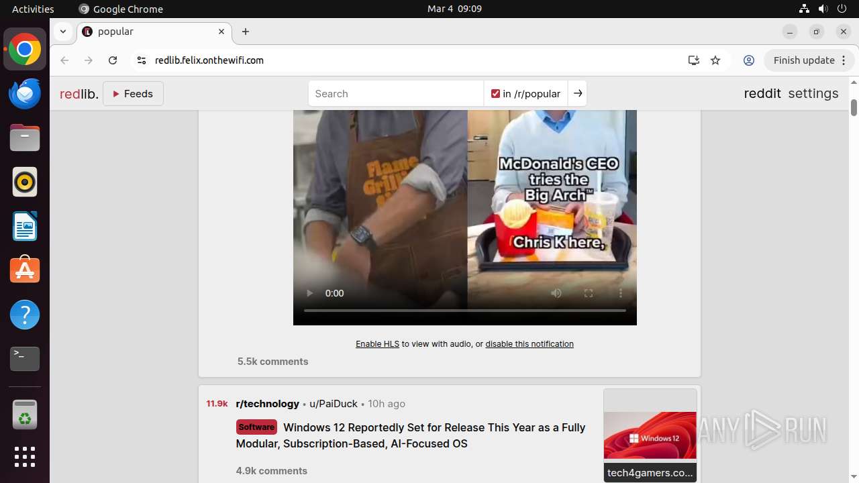
Task: Open the network status icon in top bar
Action: 805,9
